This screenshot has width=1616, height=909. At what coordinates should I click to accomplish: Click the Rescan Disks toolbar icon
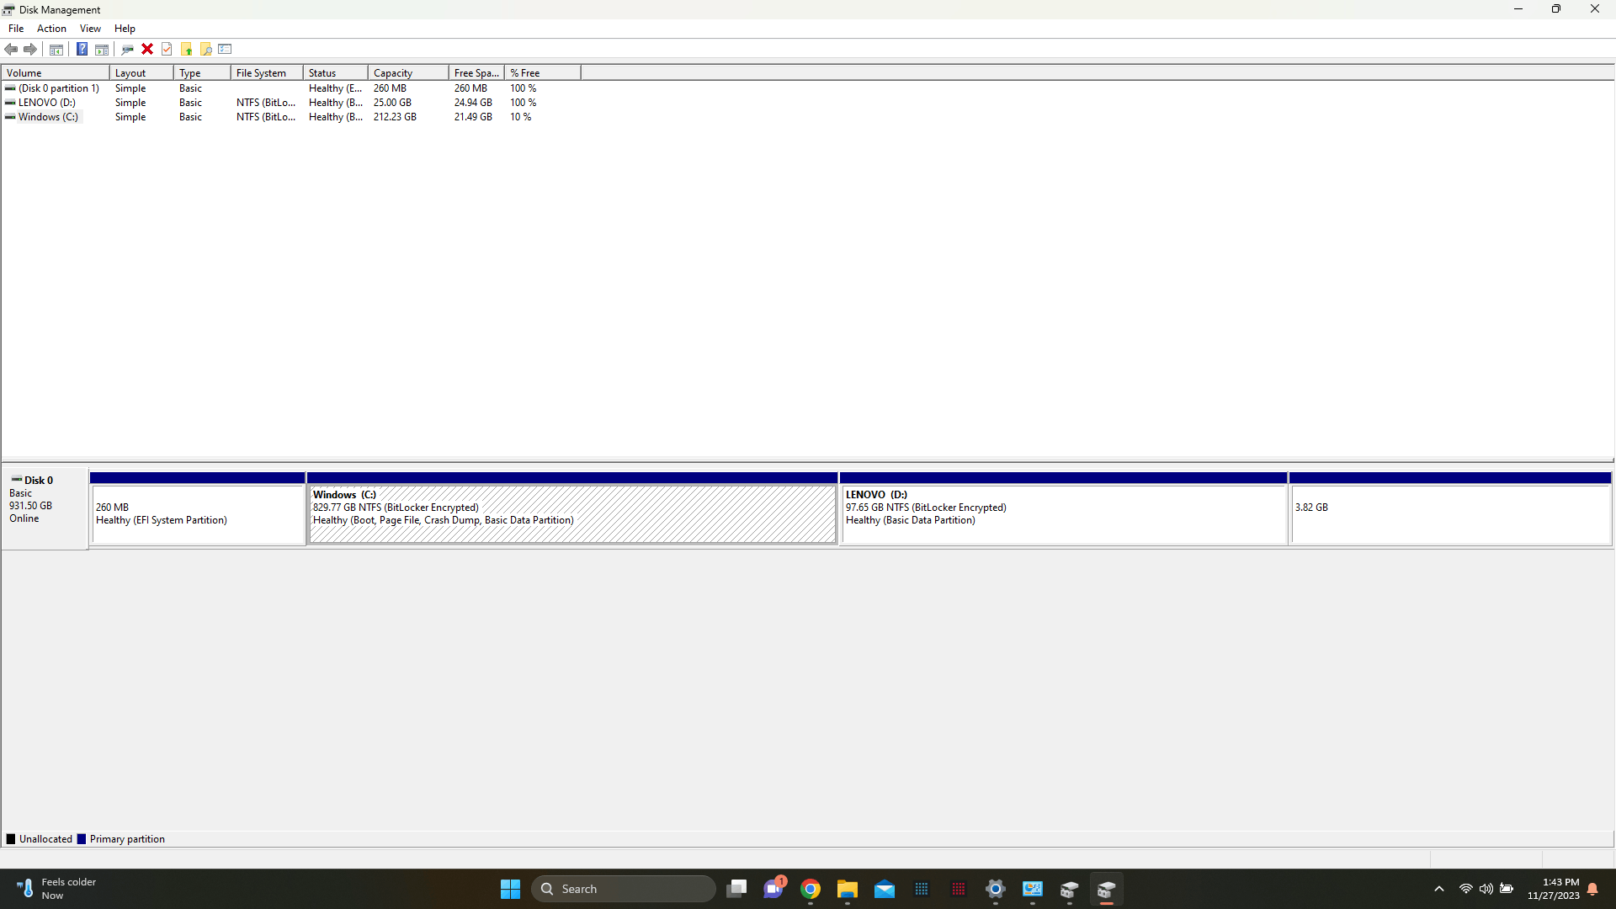pyautogui.click(x=128, y=49)
